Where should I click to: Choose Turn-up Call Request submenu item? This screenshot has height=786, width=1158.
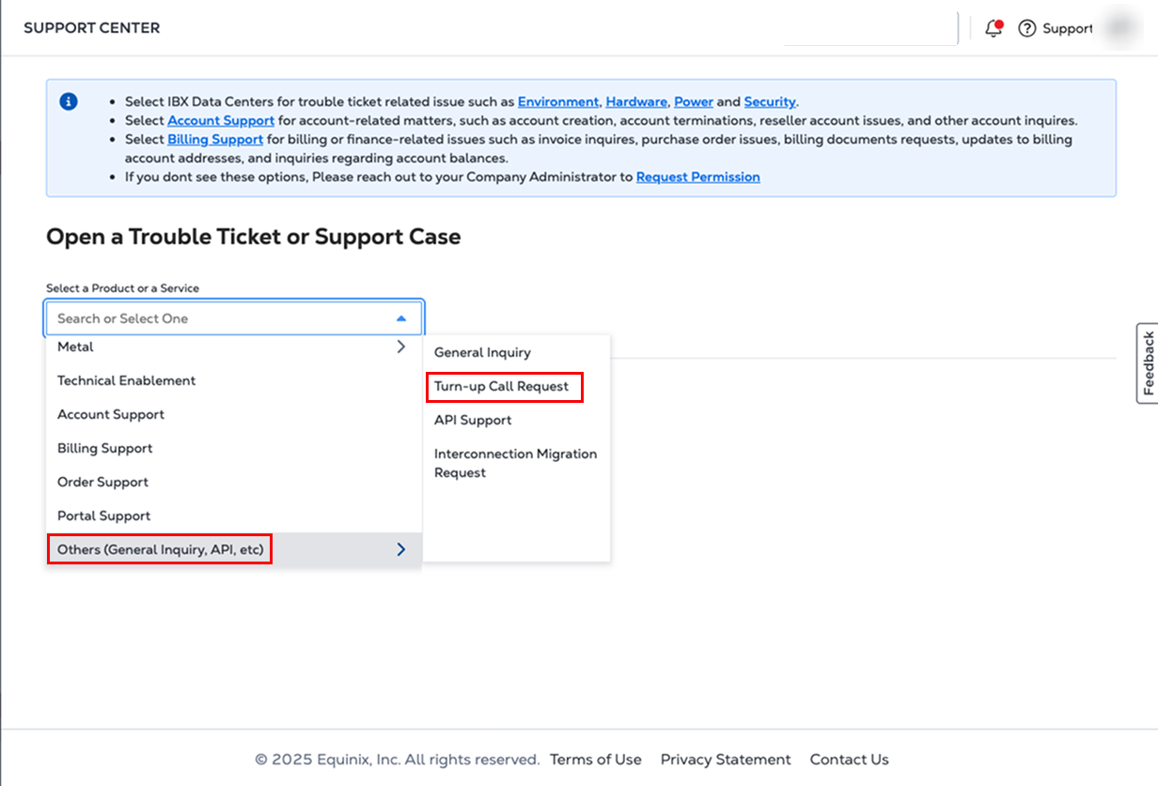tap(502, 386)
